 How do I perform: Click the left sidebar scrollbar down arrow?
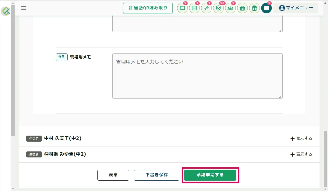point(13,189)
